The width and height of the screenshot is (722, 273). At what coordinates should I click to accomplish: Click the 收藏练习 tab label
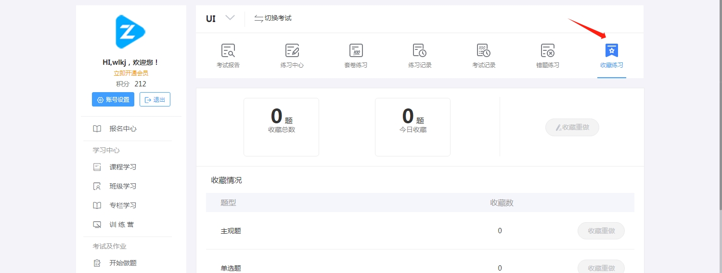tap(612, 65)
